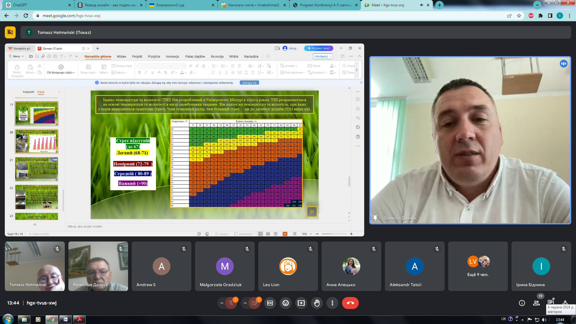Open the Animacje ribbon tab
This screenshot has width=576, height=324.
pyautogui.click(x=172, y=56)
